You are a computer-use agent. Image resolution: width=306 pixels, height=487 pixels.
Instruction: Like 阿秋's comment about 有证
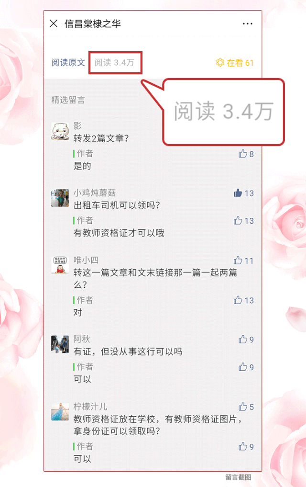point(243,339)
